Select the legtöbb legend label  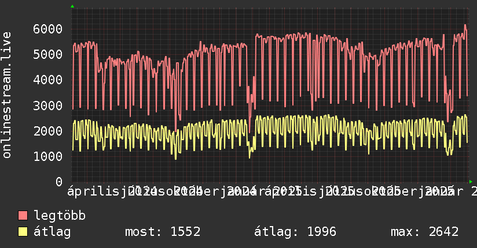[x=60, y=216]
